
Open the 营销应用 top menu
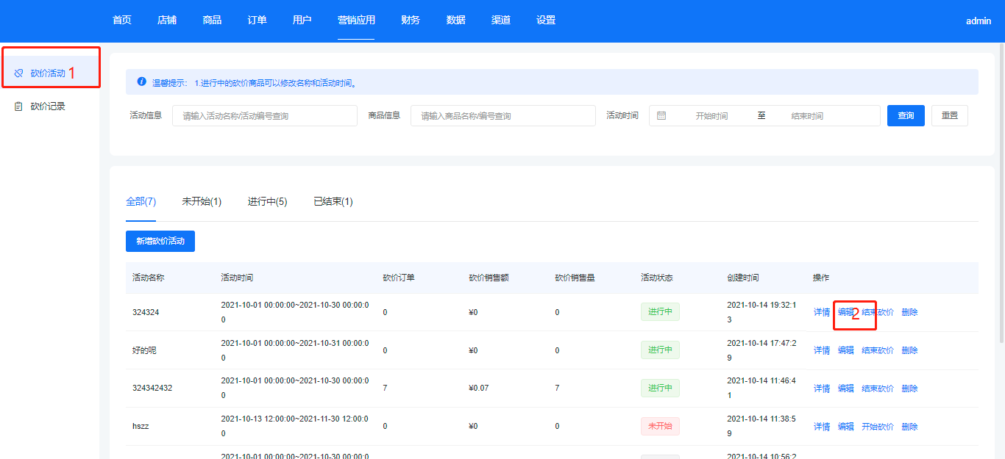[356, 21]
